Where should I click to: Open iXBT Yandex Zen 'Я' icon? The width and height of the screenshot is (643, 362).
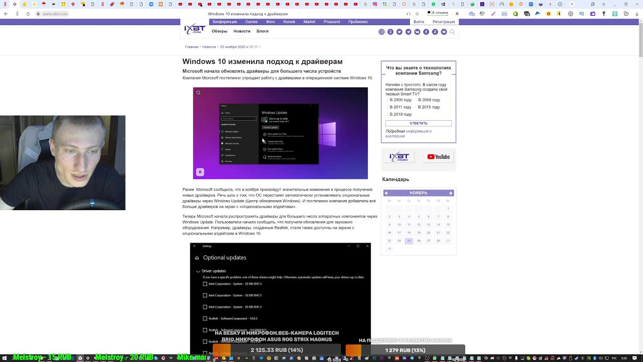coord(390,32)
